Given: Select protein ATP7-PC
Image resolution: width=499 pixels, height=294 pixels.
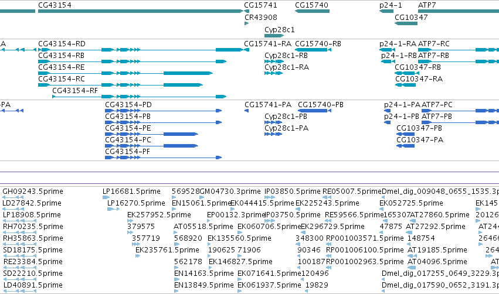Looking at the screenshot, I should (x=460, y=111).
